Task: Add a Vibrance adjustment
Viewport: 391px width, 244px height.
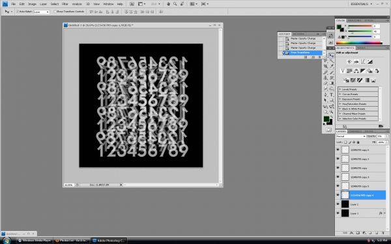Action: tap(343, 71)
